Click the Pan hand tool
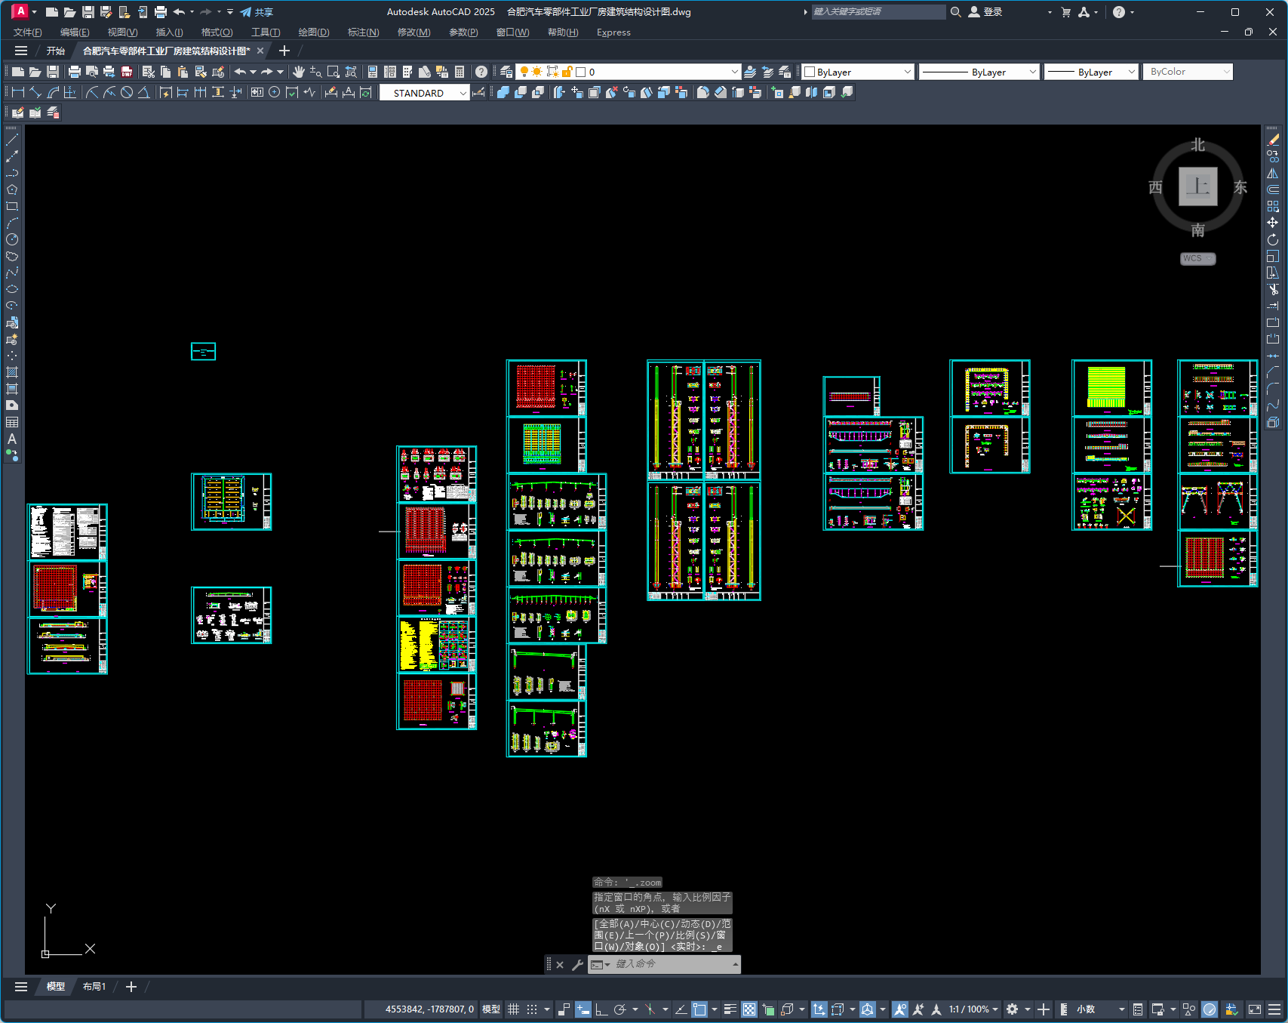1288x1023 pixels. [x=299, y=72]
